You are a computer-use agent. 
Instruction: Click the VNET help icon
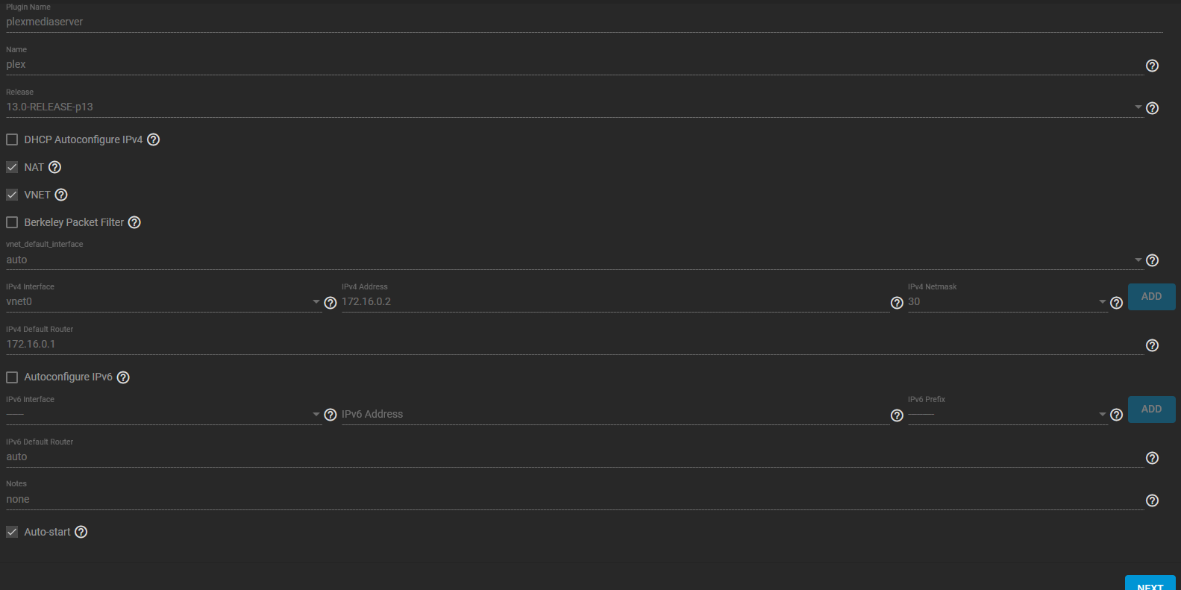pos(61,195)
